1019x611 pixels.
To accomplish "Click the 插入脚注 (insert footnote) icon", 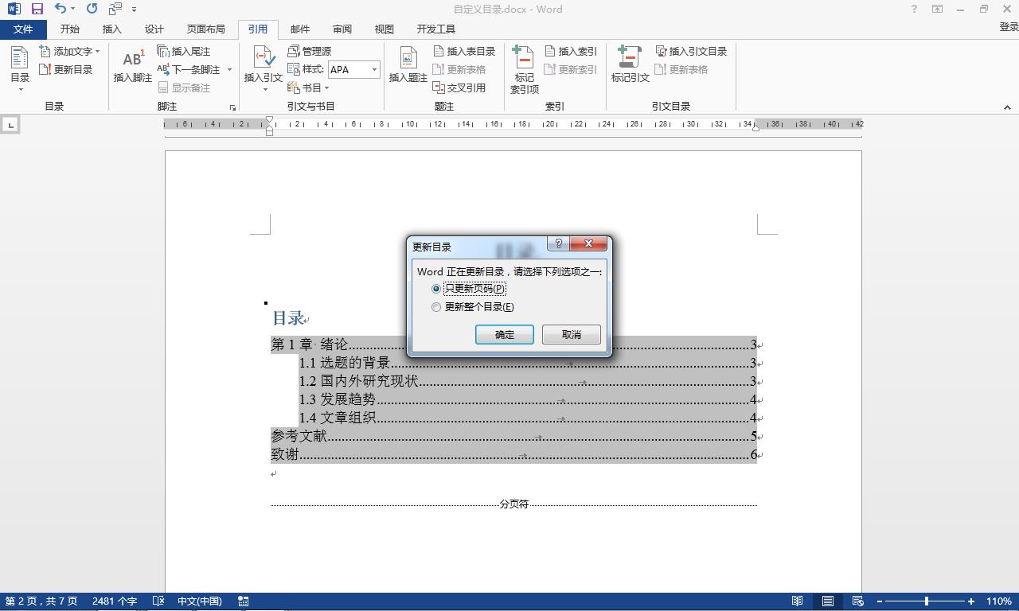I will [133, 65].
